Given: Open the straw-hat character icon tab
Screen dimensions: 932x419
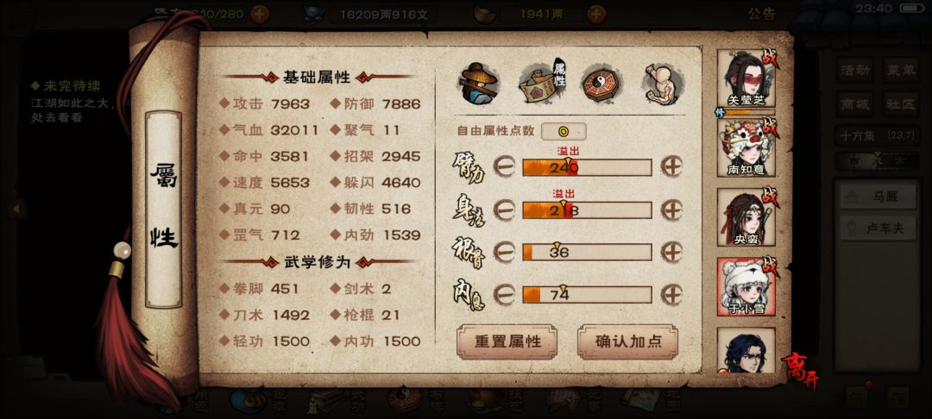Looking at the screenshot, I should point(479,83).
